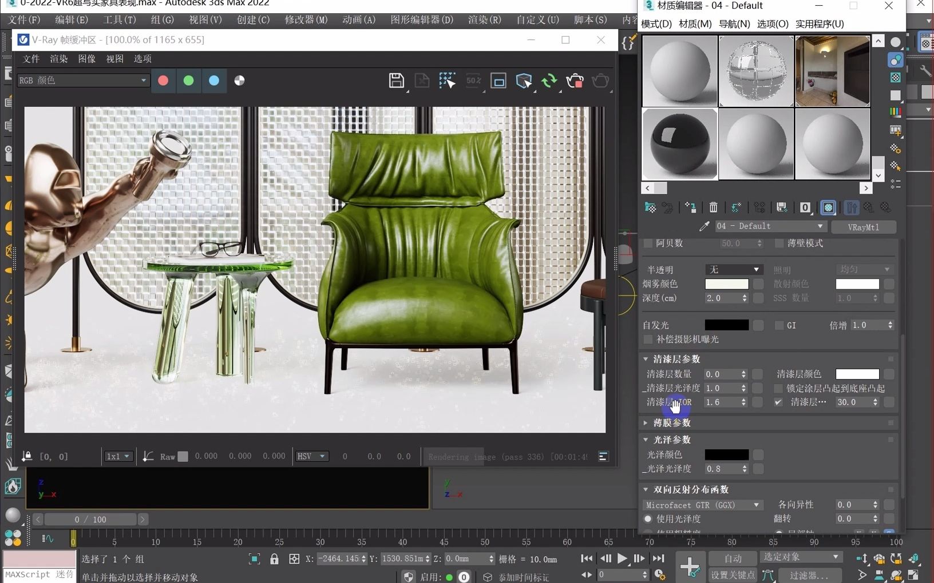Viewport: 934px width, 583px height.
Task: Check 锁定涂层凸起到底座凸起 checkbox
Action: [x=778, y=389]
